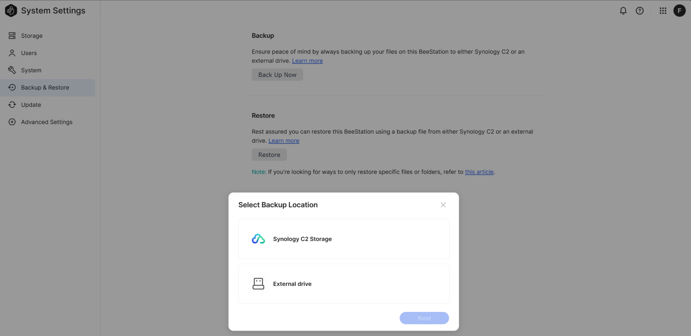This screenshot has height=336, width=691.
Task: Click the Advanced Settings gear icon
Action: [x=12, y=122]
